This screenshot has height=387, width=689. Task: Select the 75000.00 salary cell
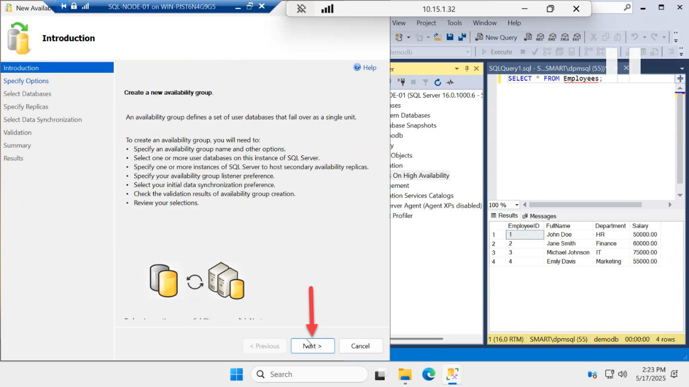(x=645, y=253)
